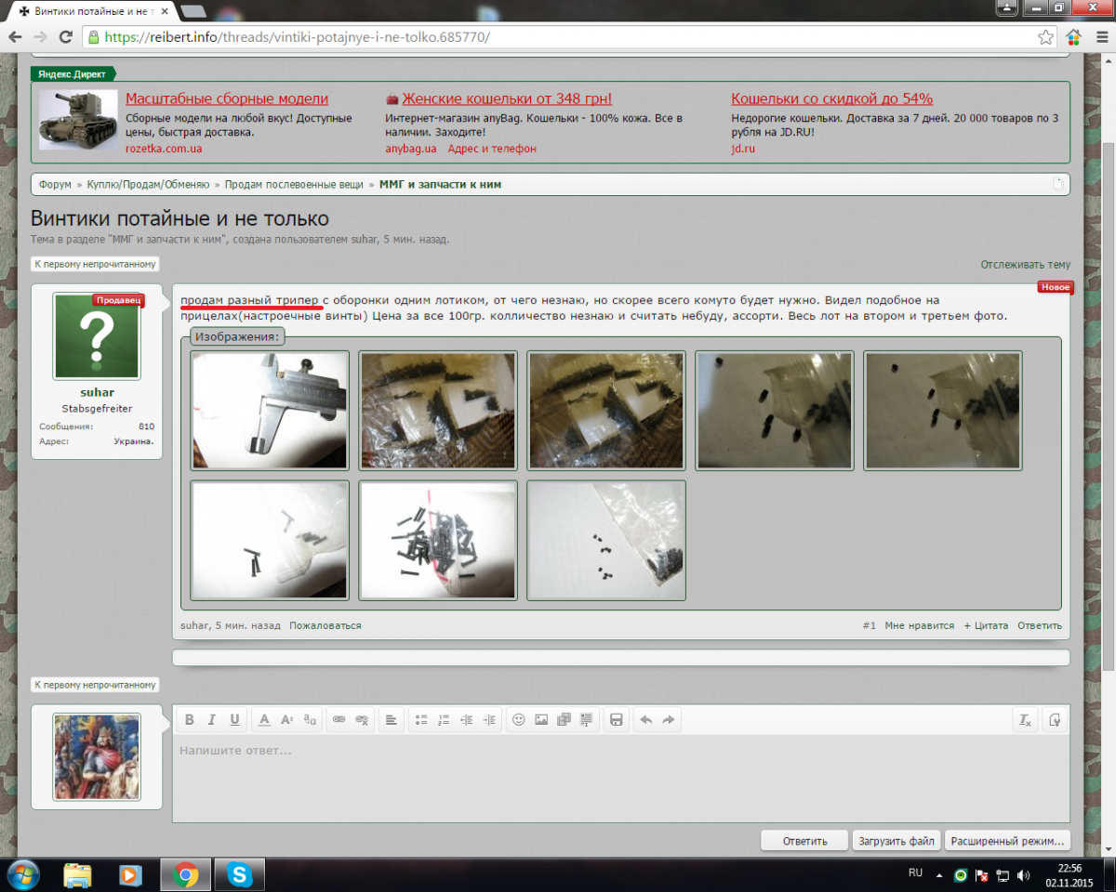Click the 'Ответить' submit button
This screenshot has height=892, width=1116.
click(804, 841)
